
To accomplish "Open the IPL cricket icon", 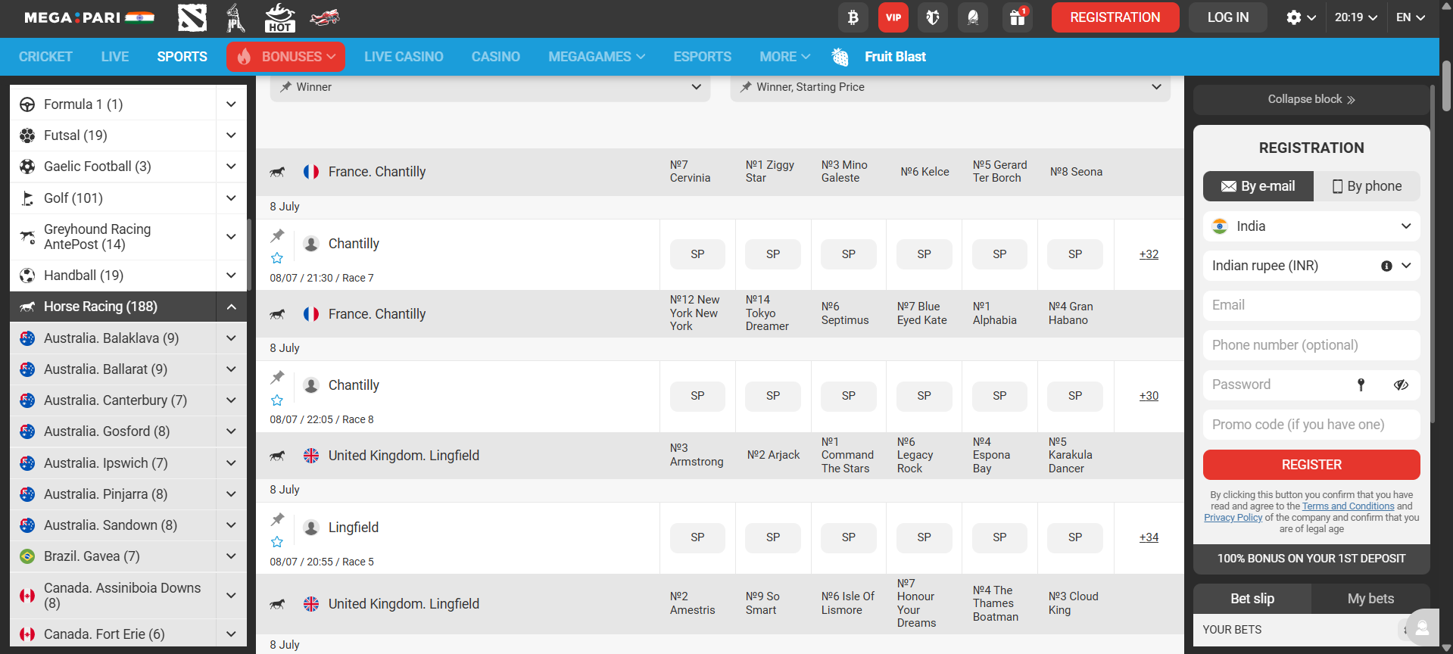I will click(235, 17).
